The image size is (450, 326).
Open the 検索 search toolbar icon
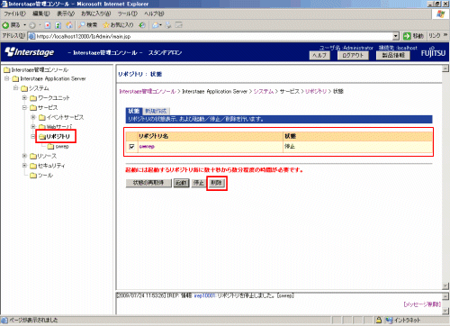tap(88, 25)
